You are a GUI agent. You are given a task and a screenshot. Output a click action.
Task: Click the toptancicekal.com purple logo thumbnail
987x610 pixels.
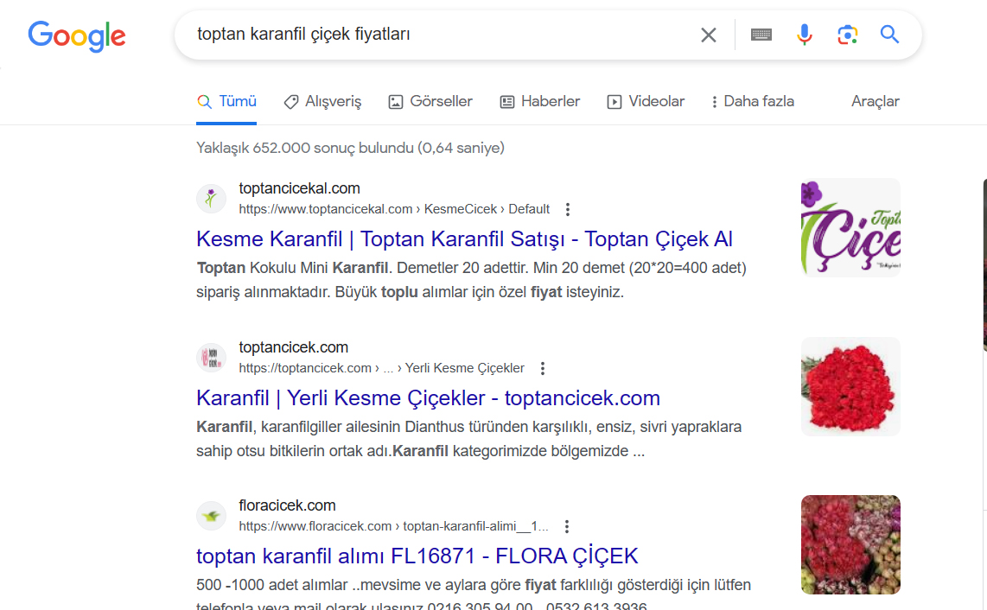[850, 228]
